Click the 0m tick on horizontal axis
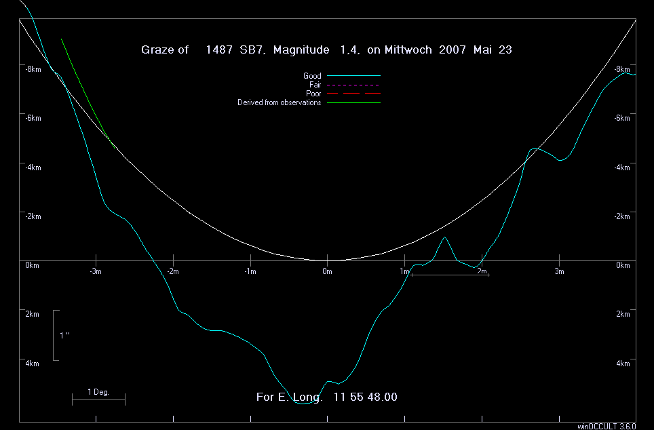654x430 pixels. (x=327, y=272)
